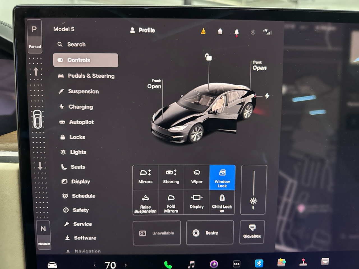Open the garage door HomeLink icon
This screenshot has width=359, height=269.
click(220, 31)
